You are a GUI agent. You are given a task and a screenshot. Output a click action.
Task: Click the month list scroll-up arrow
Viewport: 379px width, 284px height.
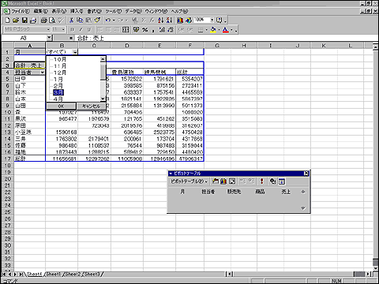(x=103, y=59)
